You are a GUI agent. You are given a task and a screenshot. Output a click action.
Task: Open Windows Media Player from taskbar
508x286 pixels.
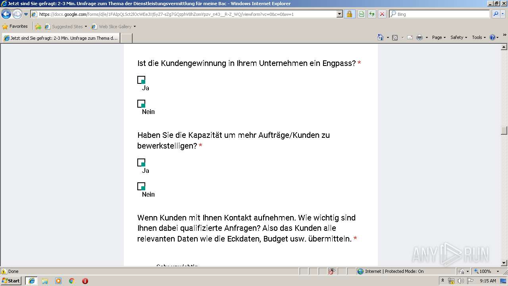pyautogui.click(x=58, y=281)
